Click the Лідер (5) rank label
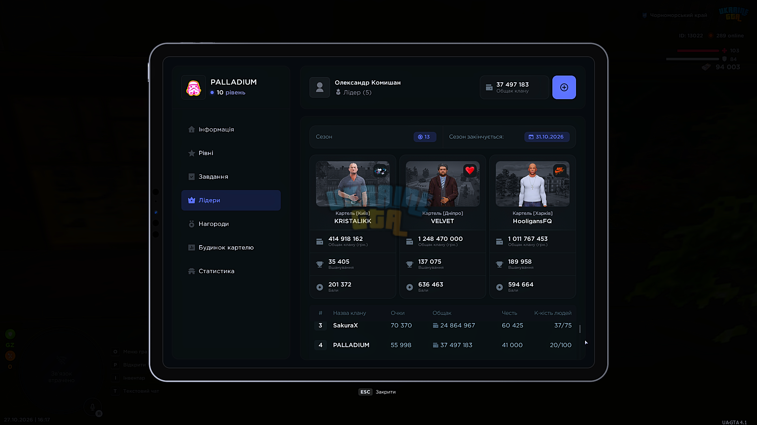The height and width of the screenshot is (425, 757). coord(353,92)
